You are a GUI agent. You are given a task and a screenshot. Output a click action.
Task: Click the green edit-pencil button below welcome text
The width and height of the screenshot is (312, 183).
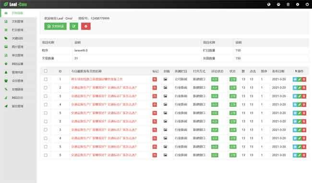pyautogui.click(x=74, y=26)
